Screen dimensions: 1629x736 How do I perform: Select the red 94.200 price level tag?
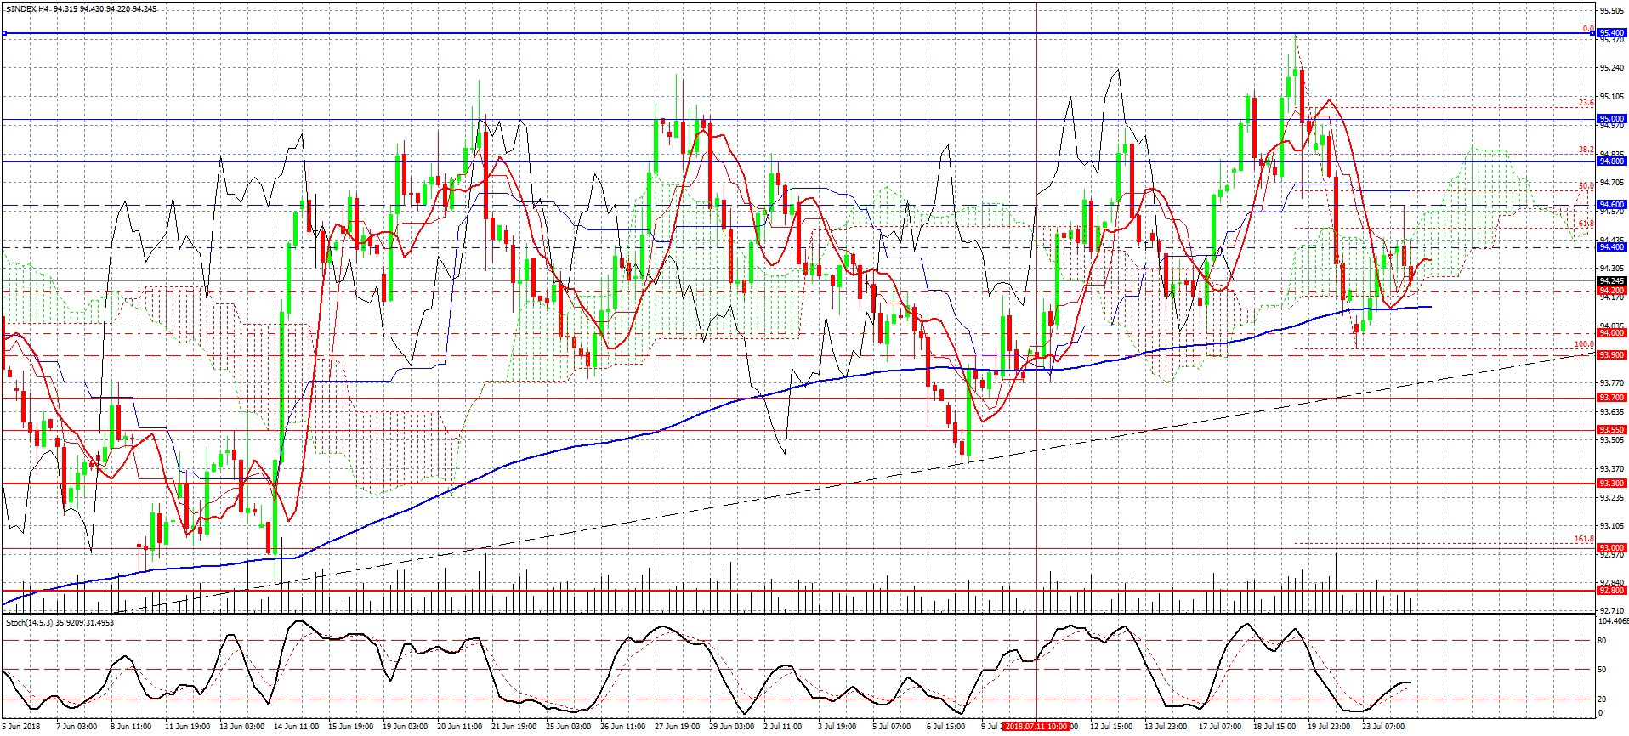[1612, 290]
